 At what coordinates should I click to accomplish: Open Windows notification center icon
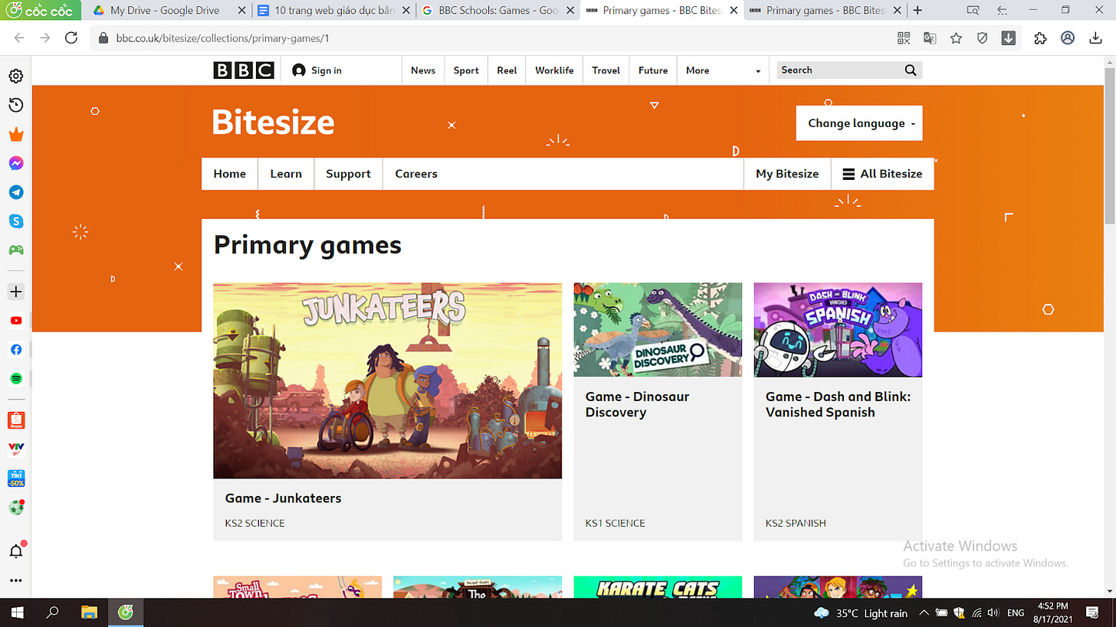[x=1093, y=612]
